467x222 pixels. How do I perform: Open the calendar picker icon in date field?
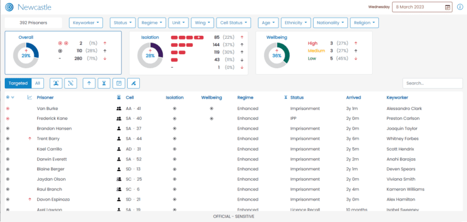coord(448,7)
